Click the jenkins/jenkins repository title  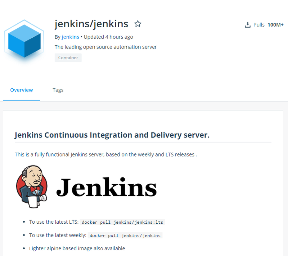[91, 24]
